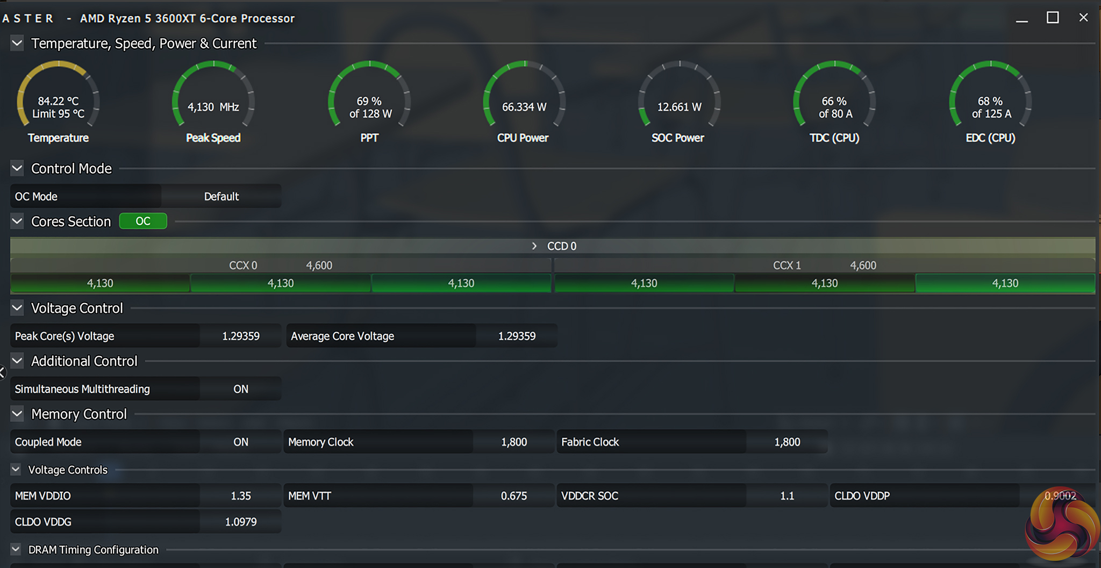Collapse the DRAM Timing Configuration subsection
This screenshot has width=1101, height=568.
[16, 549]
